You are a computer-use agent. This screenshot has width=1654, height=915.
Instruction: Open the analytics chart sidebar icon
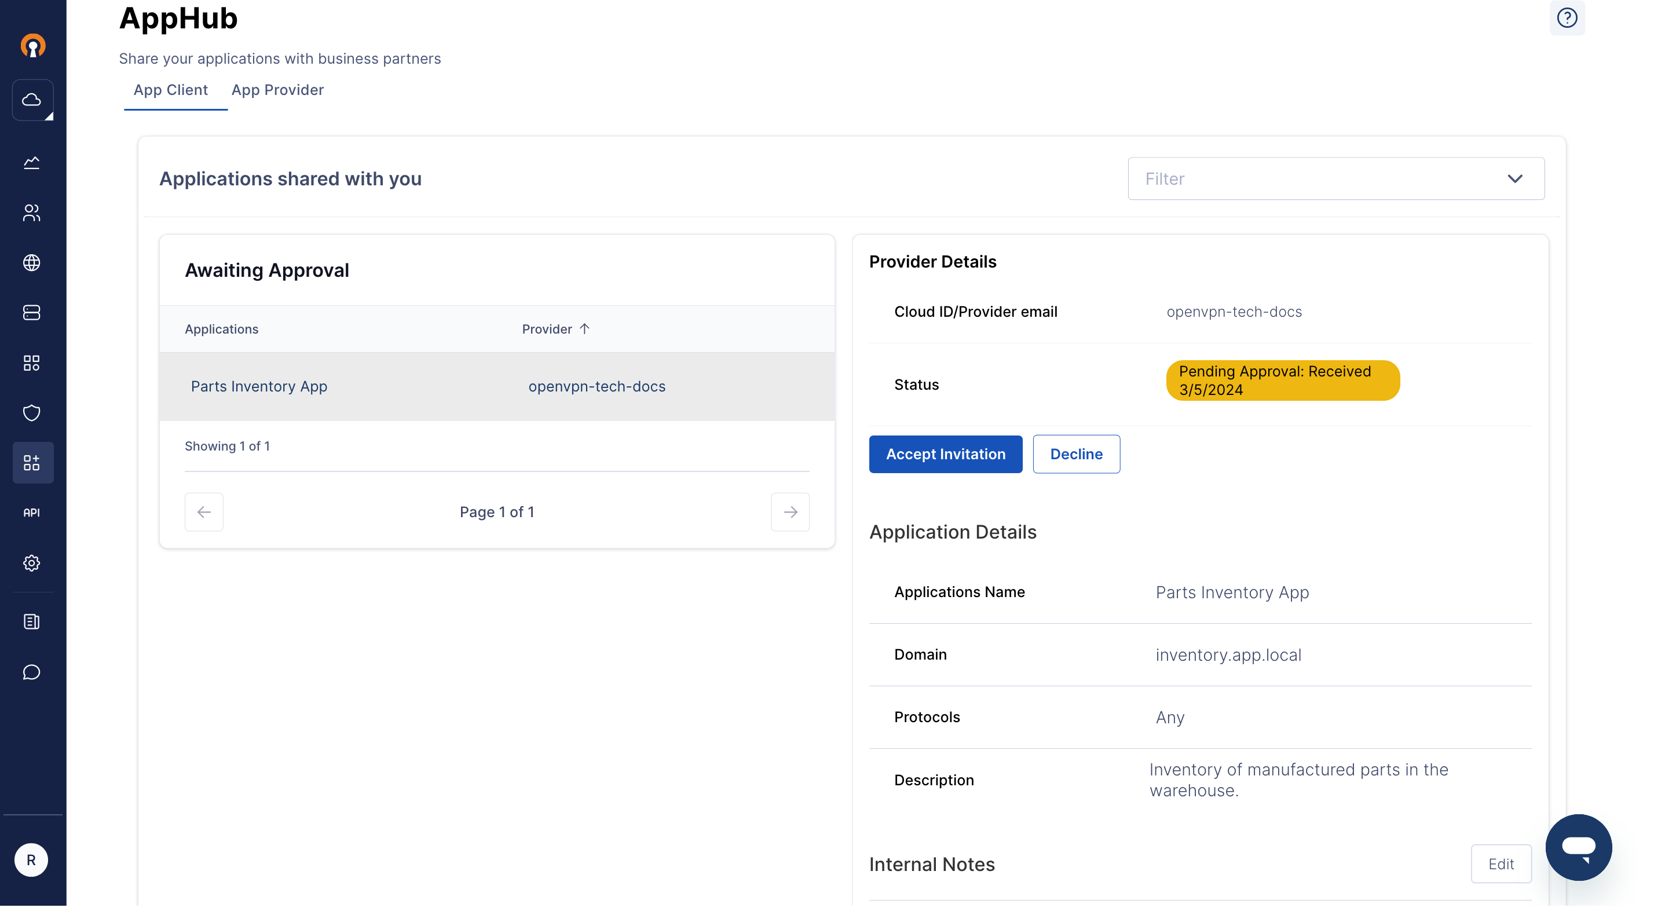pyautogui.click(x=31, y=163)
